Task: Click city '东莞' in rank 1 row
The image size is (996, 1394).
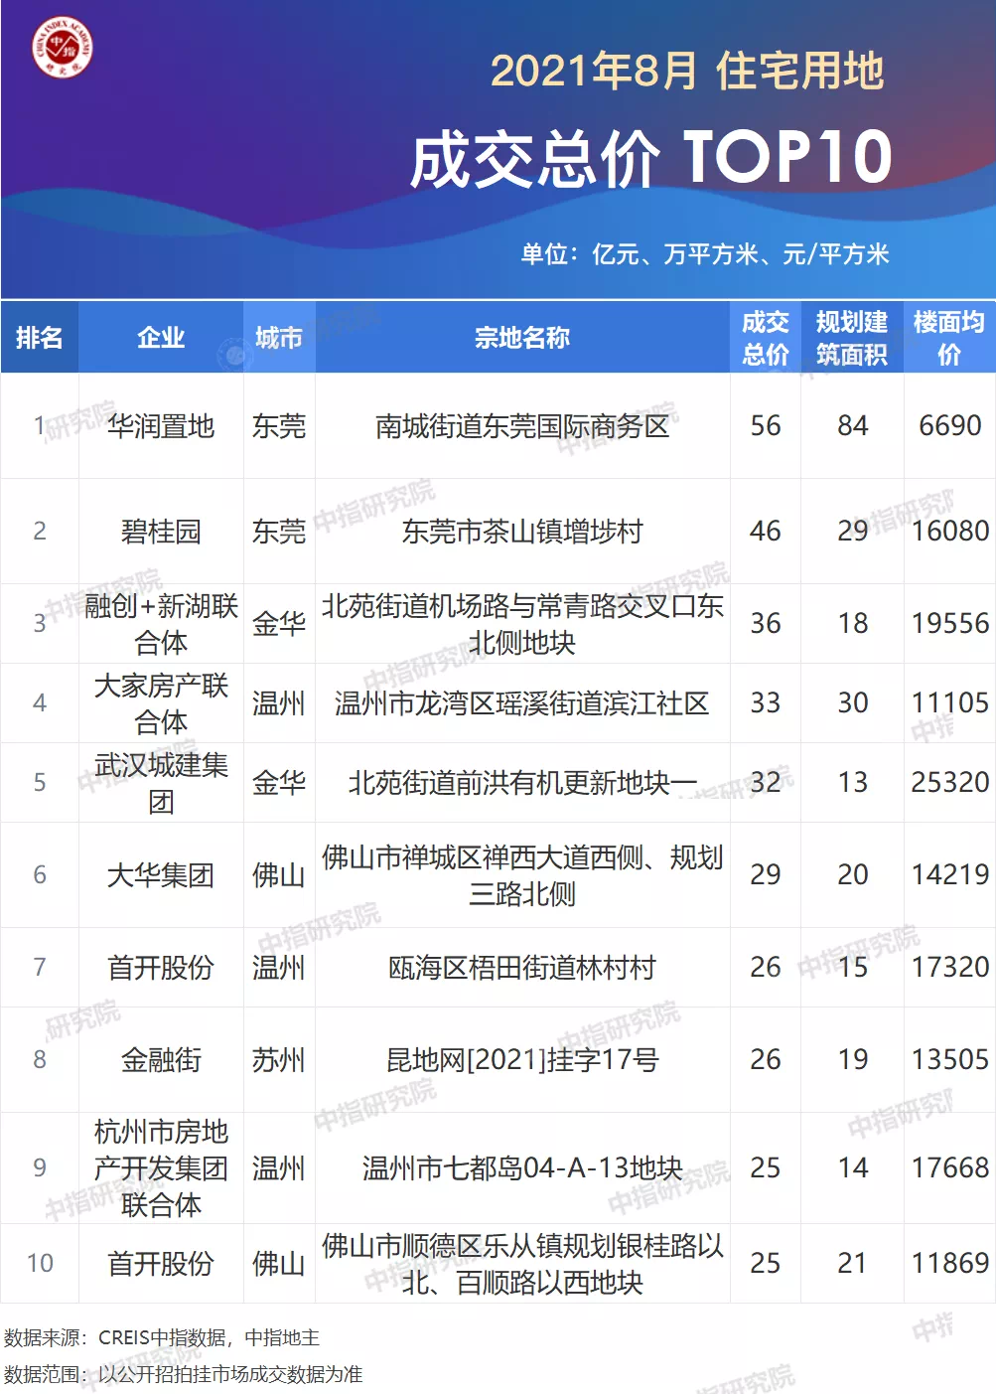Action: click(x=279, y=426)
